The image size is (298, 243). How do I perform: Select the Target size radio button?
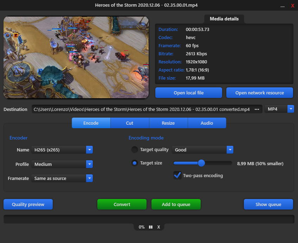[x=135, y=163]
